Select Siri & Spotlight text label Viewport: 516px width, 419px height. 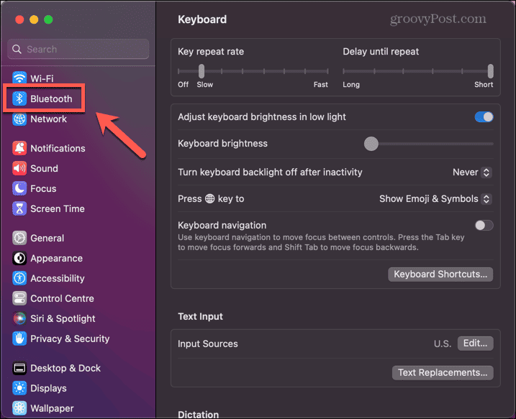[x=63, y=318]
